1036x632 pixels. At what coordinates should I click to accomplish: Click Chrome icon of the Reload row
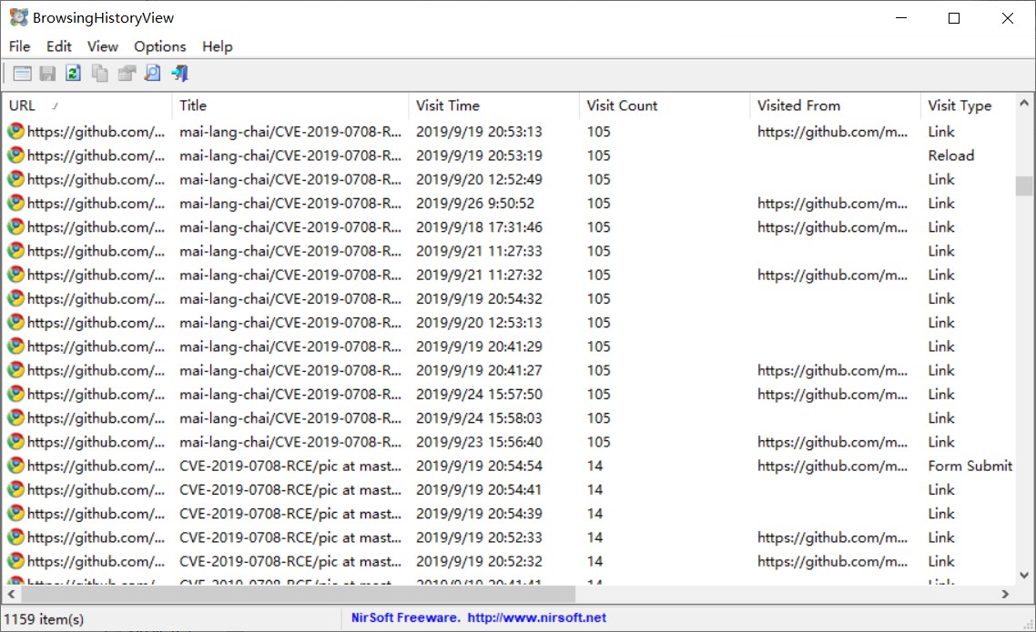pos(15,155)
